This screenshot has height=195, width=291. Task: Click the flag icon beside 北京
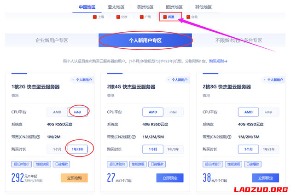118,17
